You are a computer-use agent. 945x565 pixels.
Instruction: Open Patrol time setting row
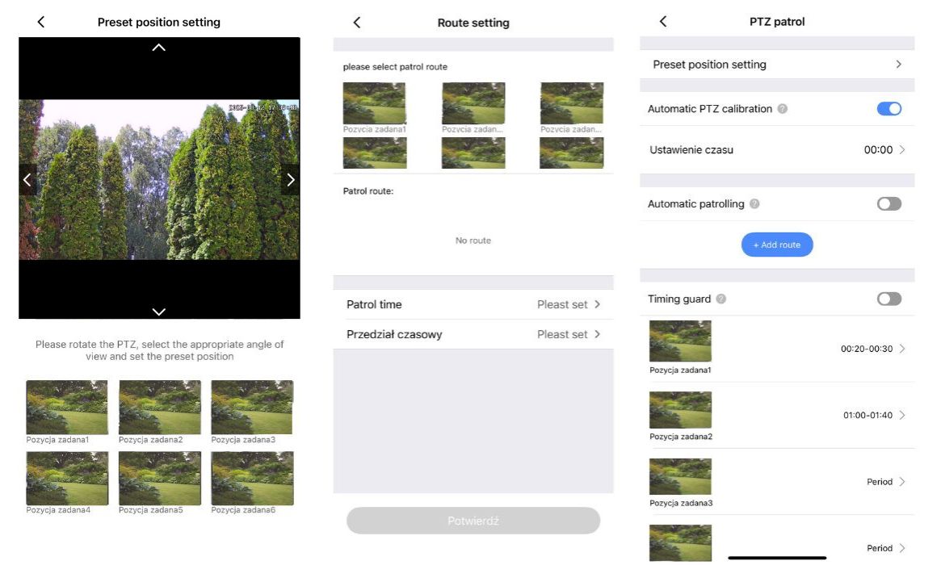(473, 304)
